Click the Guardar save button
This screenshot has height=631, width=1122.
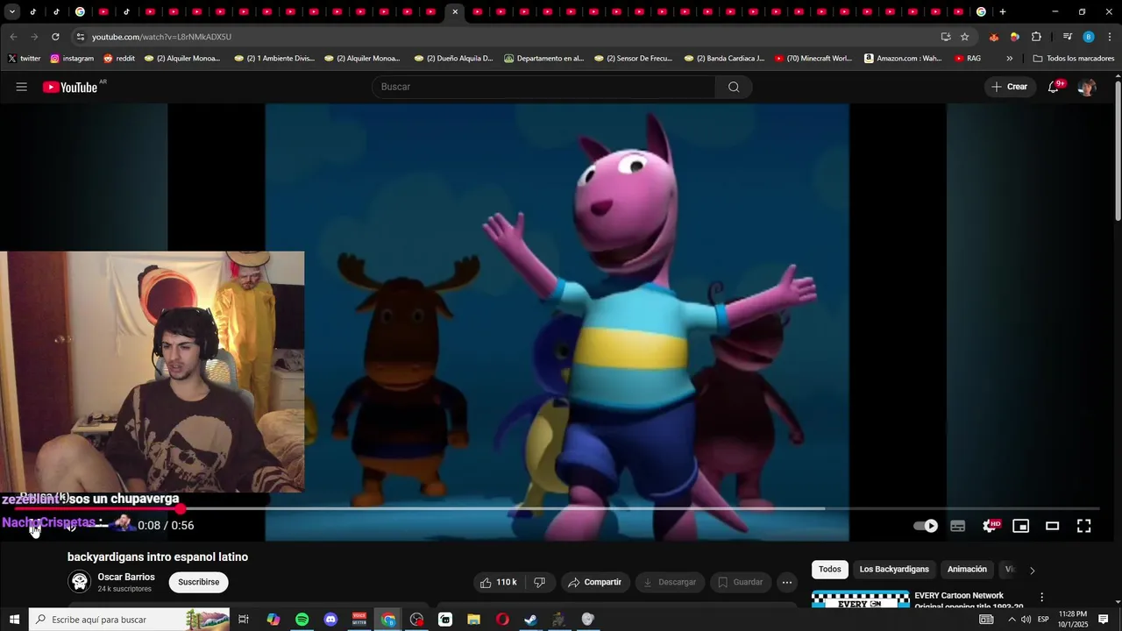click(x=741, y=582)
